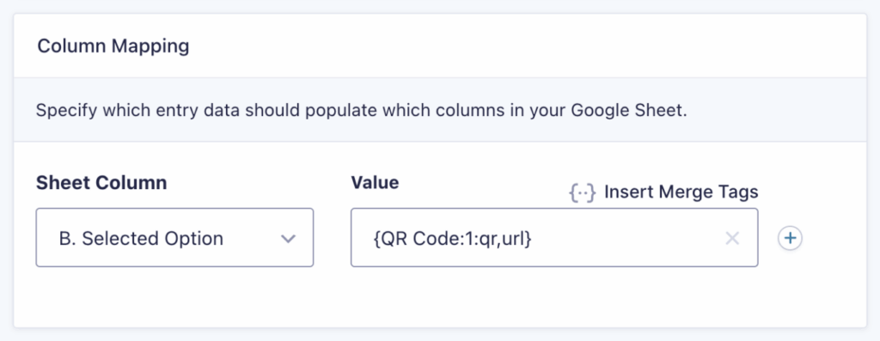Click the chevron arrow in Sheet Column select
Screen dimensions: 880x341
288,239
